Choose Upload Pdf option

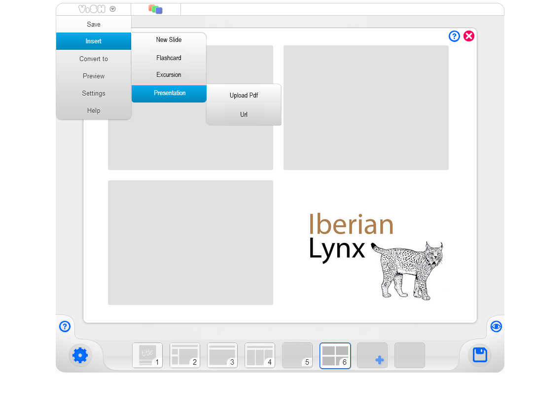point(244,96)
